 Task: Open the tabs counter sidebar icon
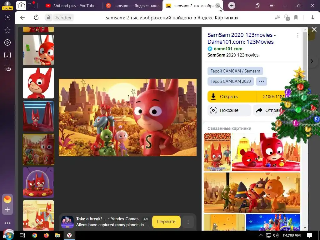pyautogui.click(x=7, y=55)
